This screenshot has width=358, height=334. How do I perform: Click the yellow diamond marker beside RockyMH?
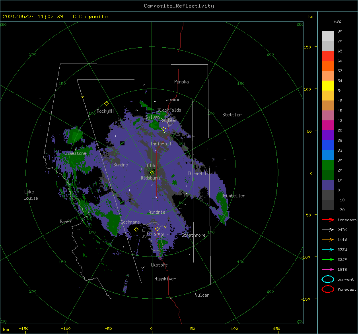(106, 104)
